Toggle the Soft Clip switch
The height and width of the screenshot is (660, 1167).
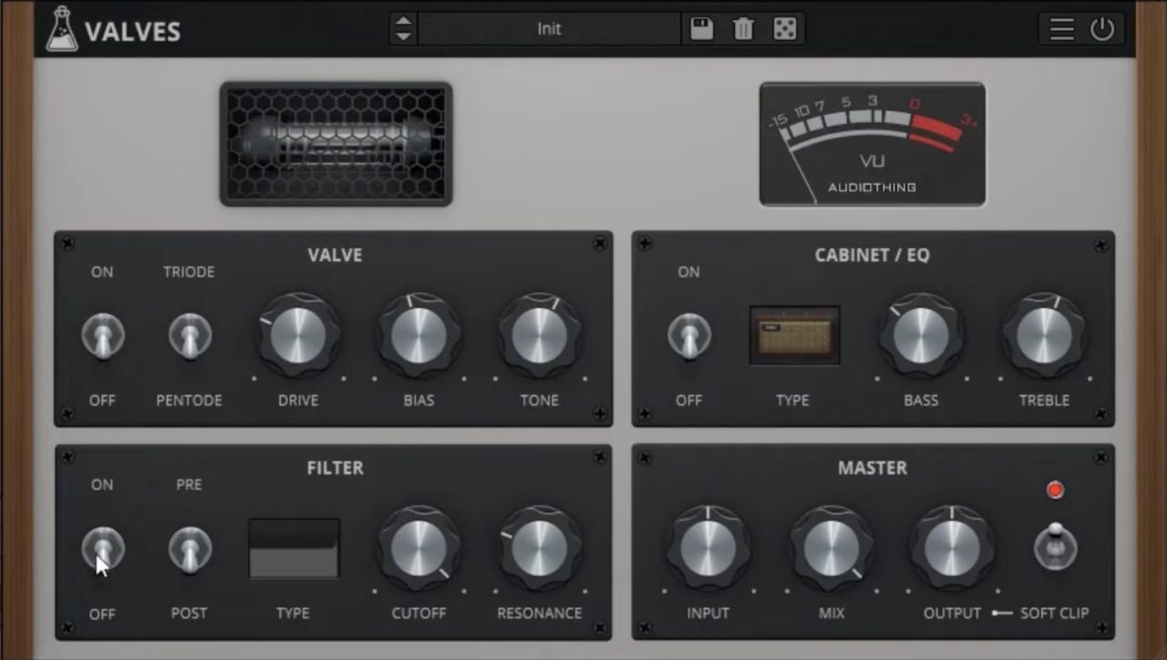click(1055, 546)
